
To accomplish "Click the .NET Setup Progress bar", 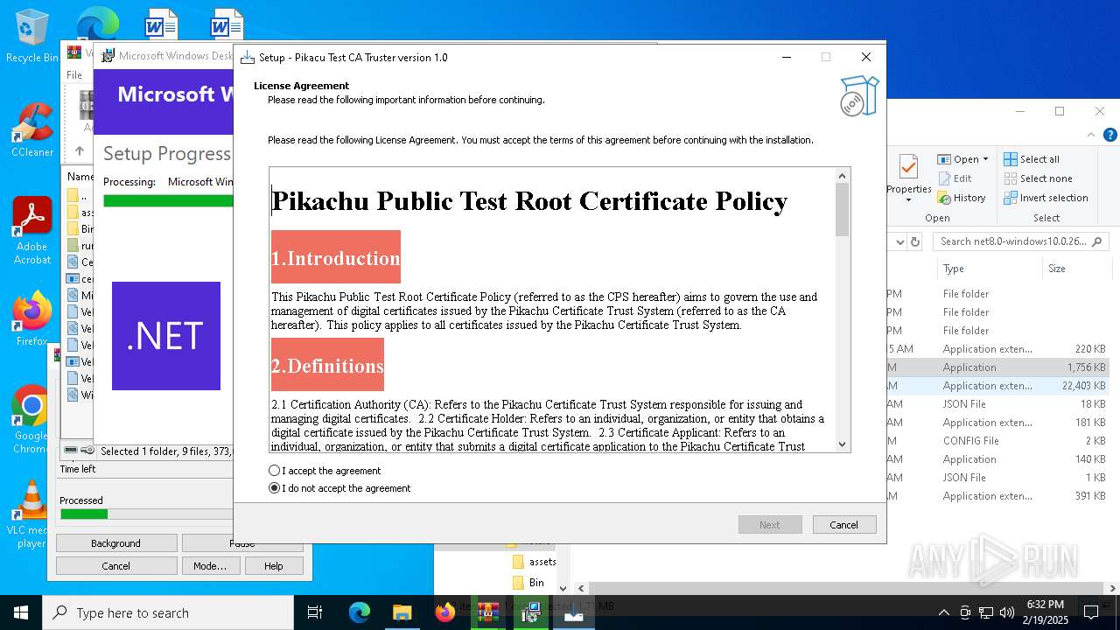I will [x=168, y=200].
